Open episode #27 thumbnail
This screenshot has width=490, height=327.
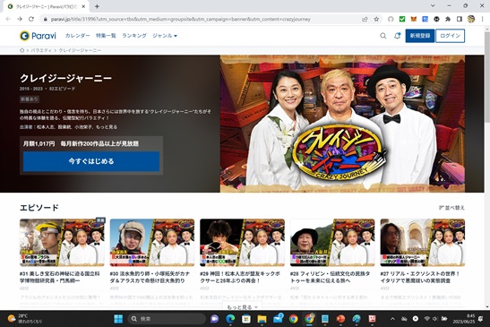tap(423, 243)
